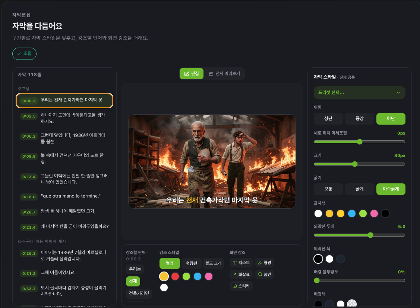Open the 프리셋 선택 dropdown
The height and width of the screenshot is (308, 420).
tap(360, 93)
